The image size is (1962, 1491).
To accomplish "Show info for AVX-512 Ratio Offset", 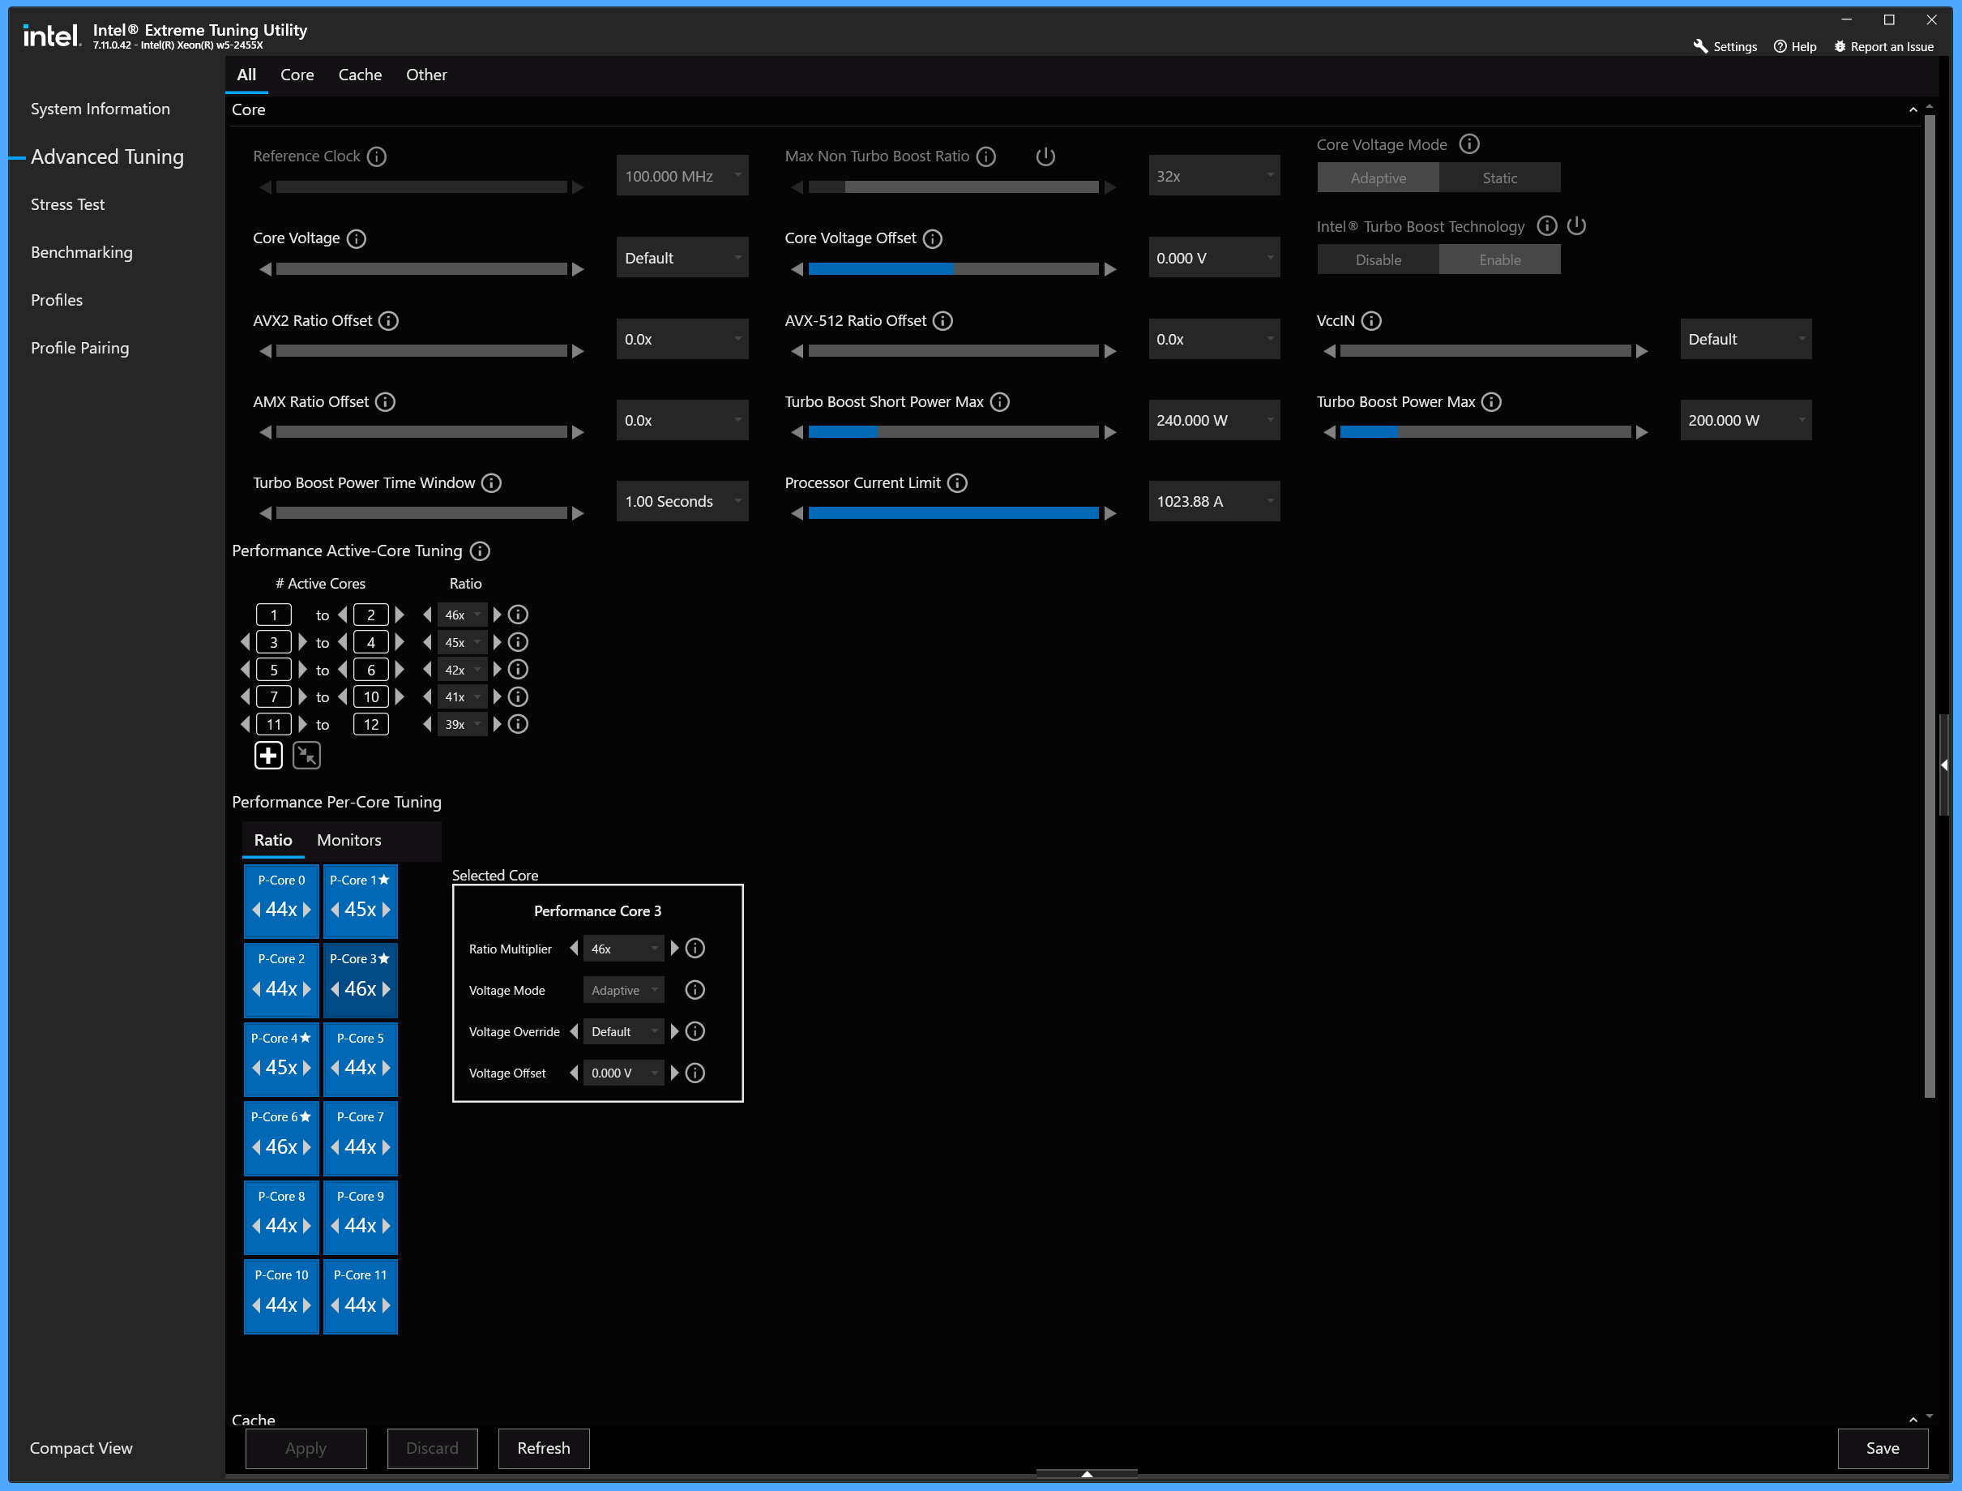I will coord(943,320).
